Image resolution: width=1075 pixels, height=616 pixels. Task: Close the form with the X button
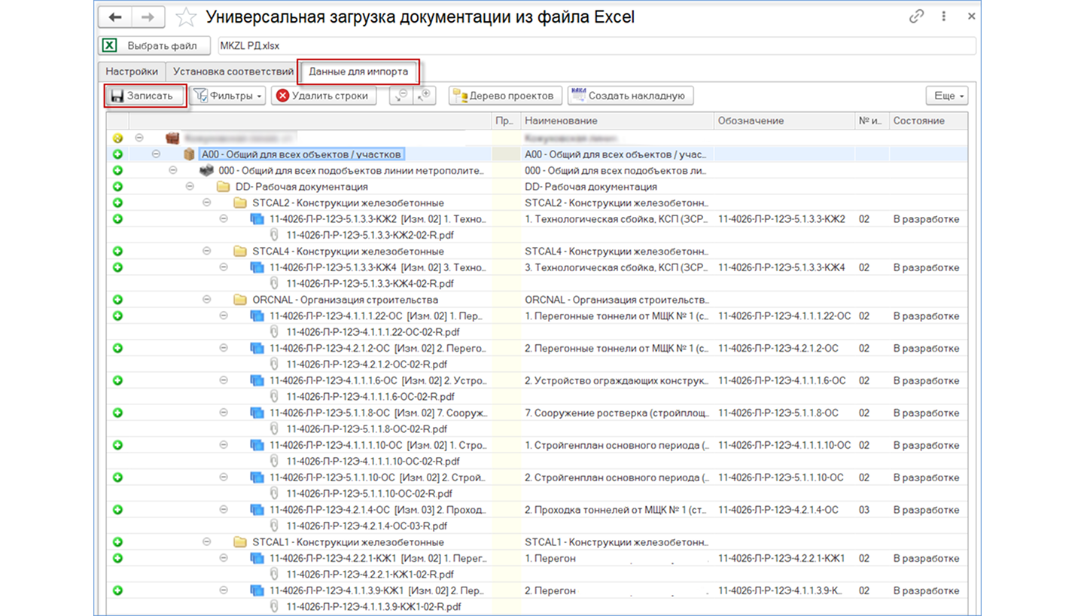[x=971, y=17]
